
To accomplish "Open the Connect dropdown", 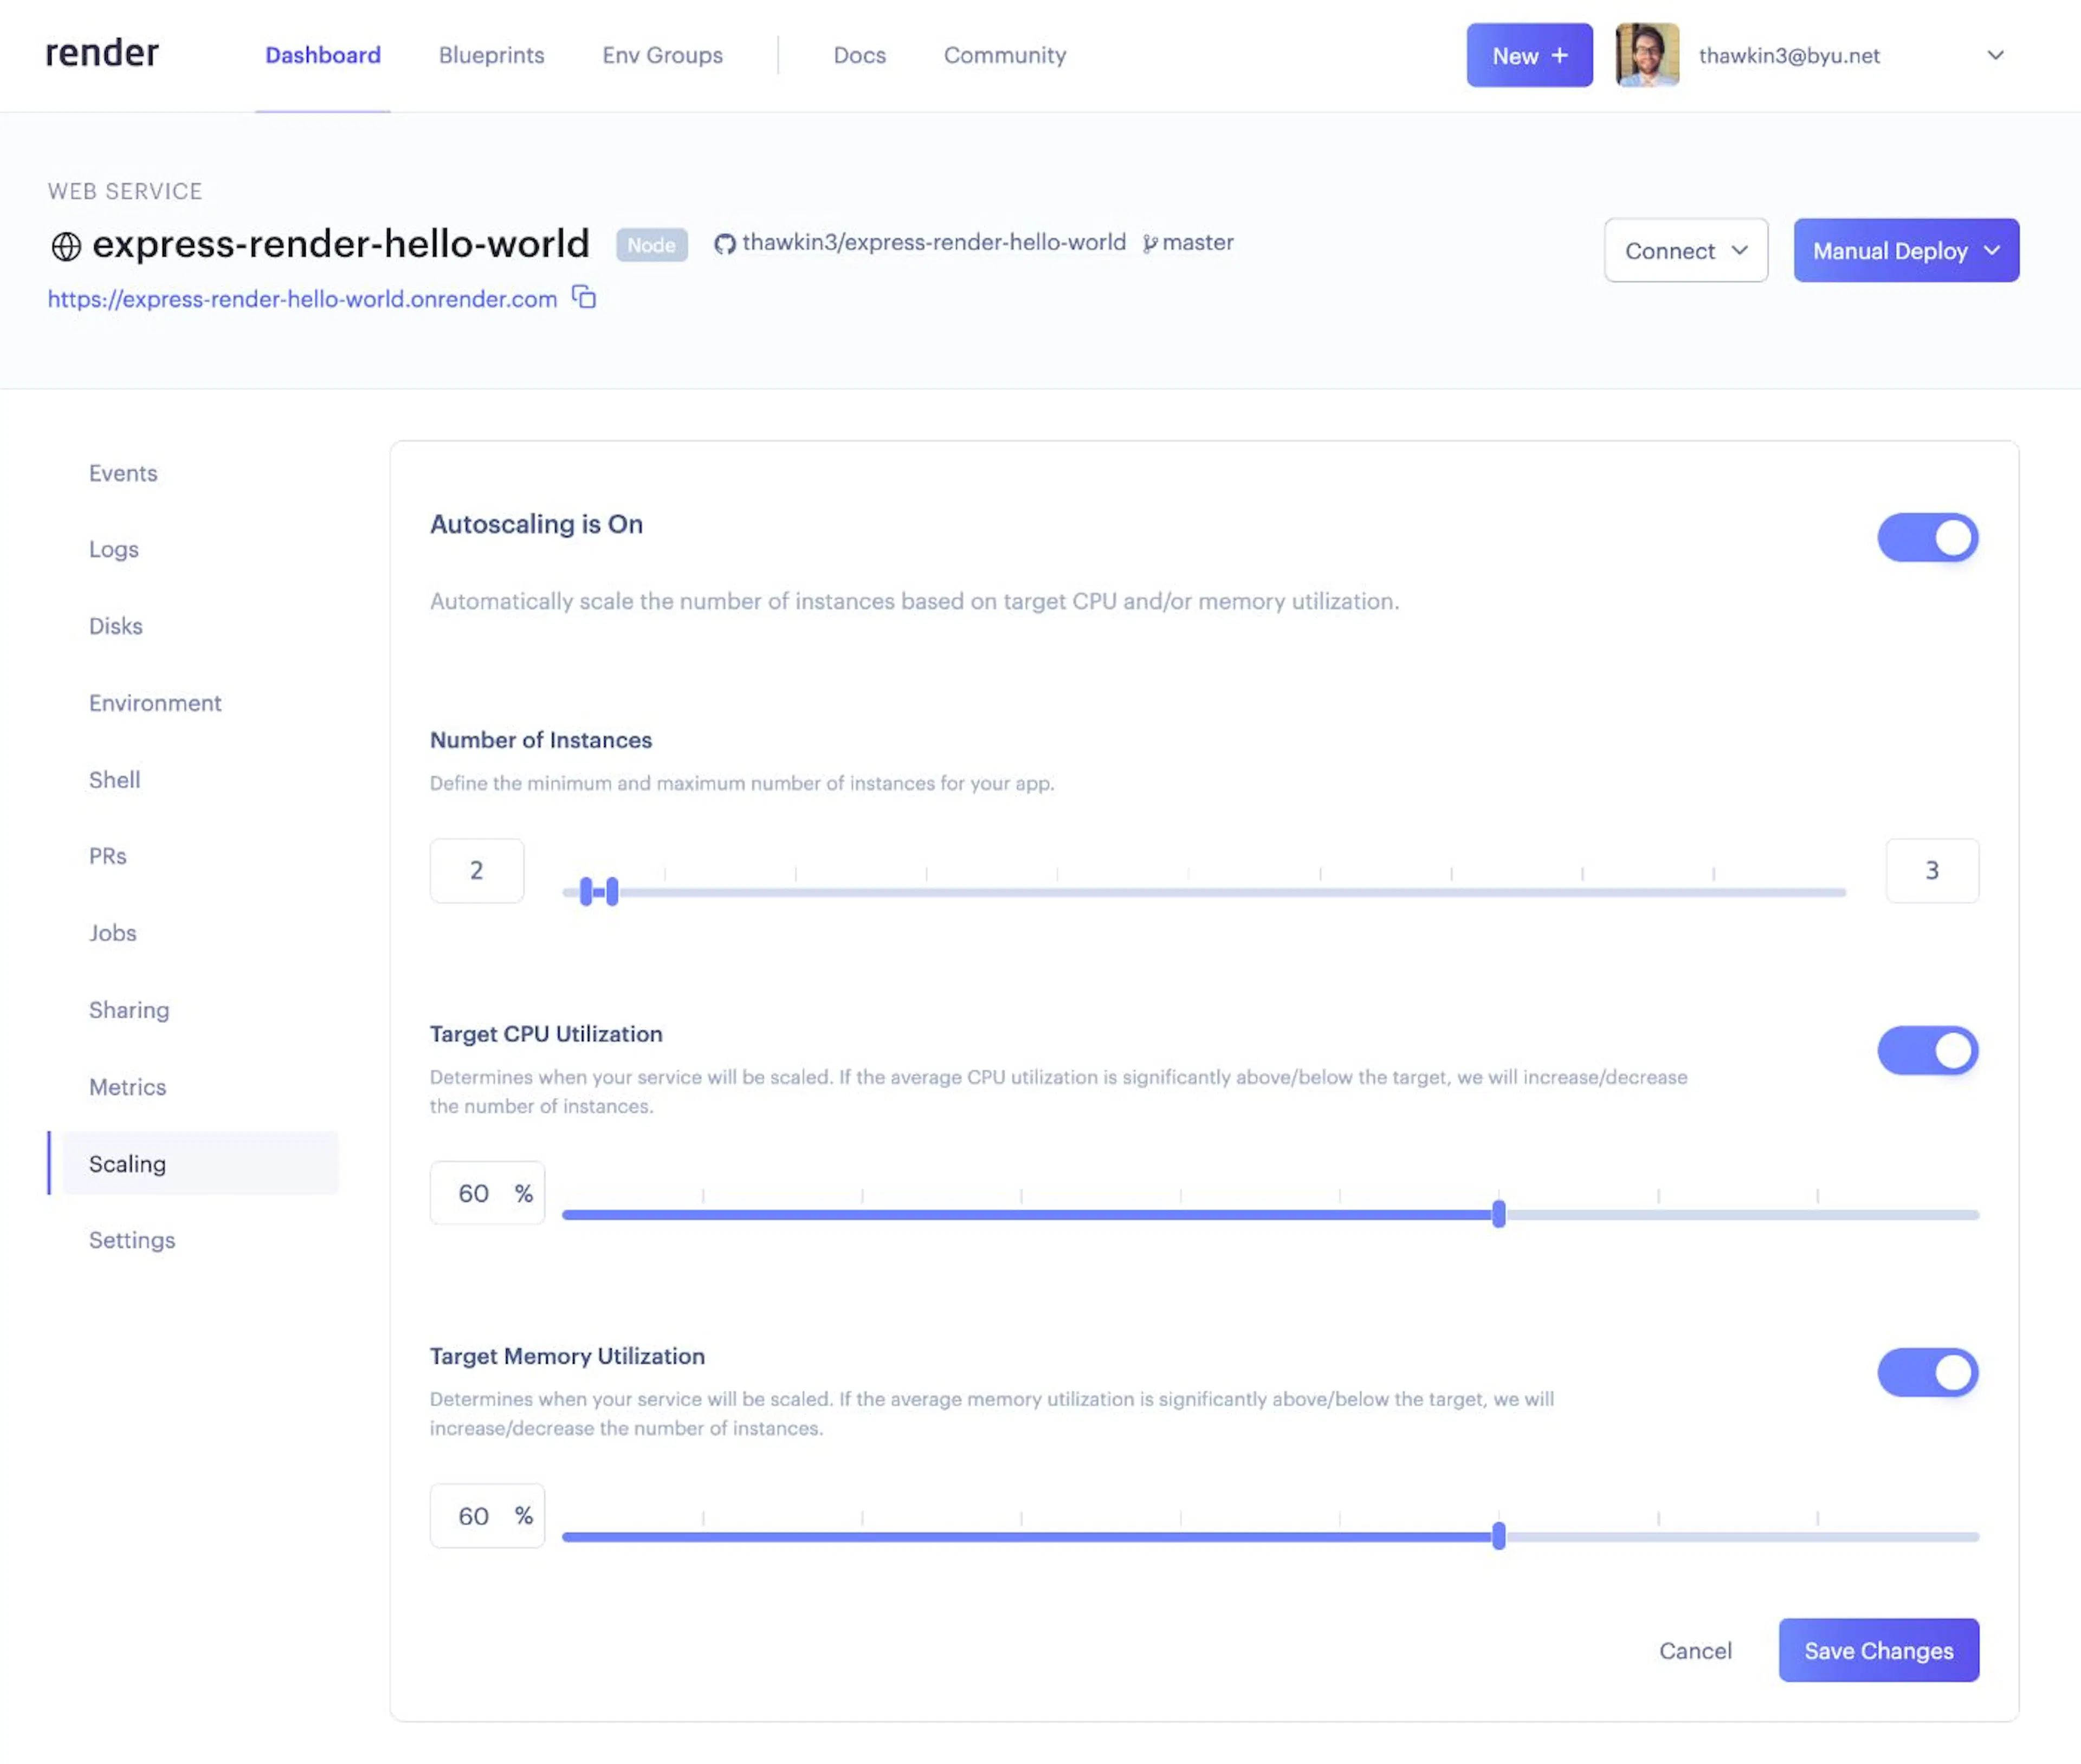I will pos(1686,250).
